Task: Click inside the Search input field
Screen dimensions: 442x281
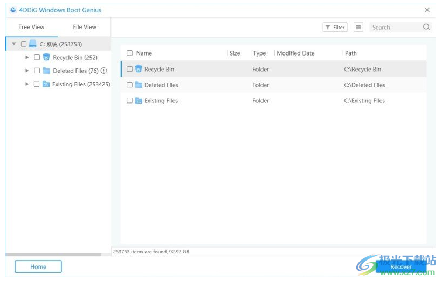Action: tap(395, 27)
